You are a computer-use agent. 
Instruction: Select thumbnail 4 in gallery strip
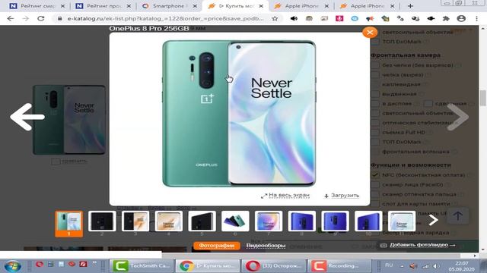[169, 221]
